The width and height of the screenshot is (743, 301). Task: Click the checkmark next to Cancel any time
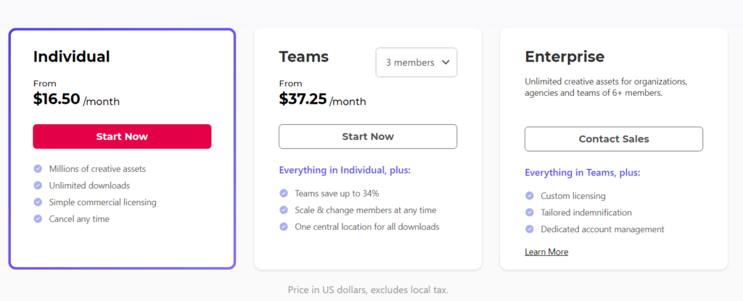click(x=38, y=219)
